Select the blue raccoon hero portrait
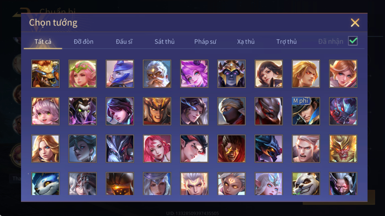 click(x=45, y=184)
